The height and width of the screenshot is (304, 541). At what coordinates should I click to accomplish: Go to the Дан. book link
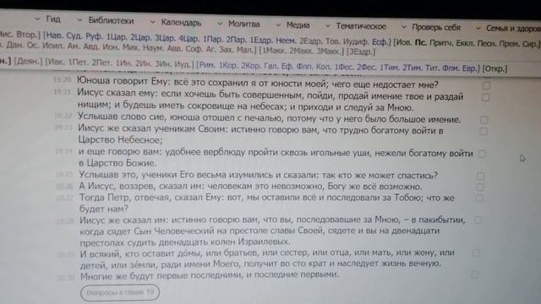click(14, 45)
